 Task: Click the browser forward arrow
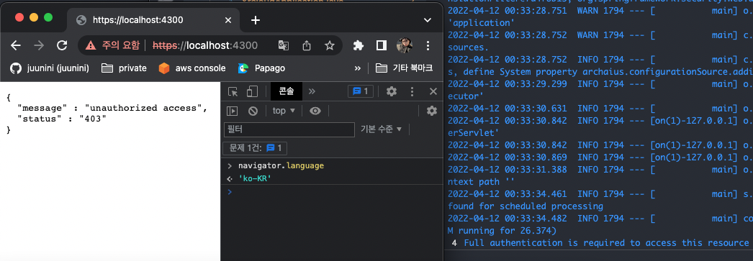point(39,45)
